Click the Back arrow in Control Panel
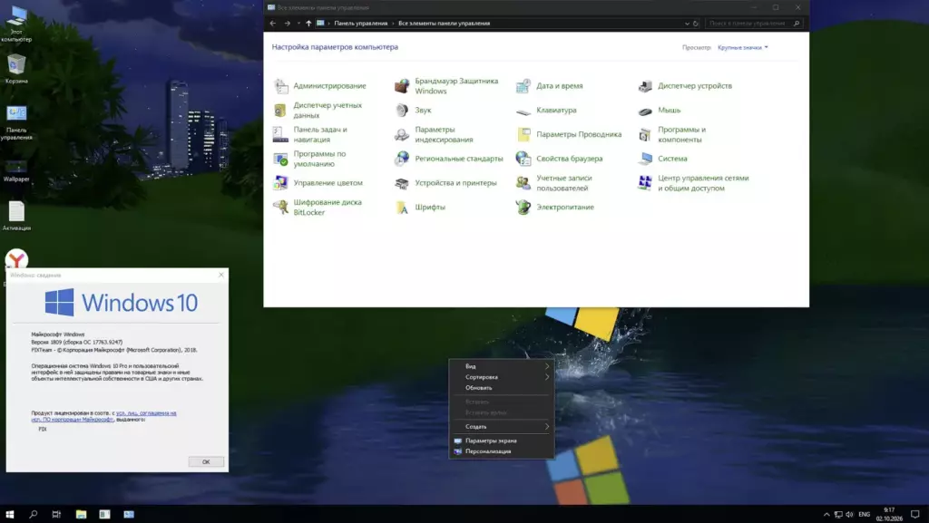 pos(272,24)
